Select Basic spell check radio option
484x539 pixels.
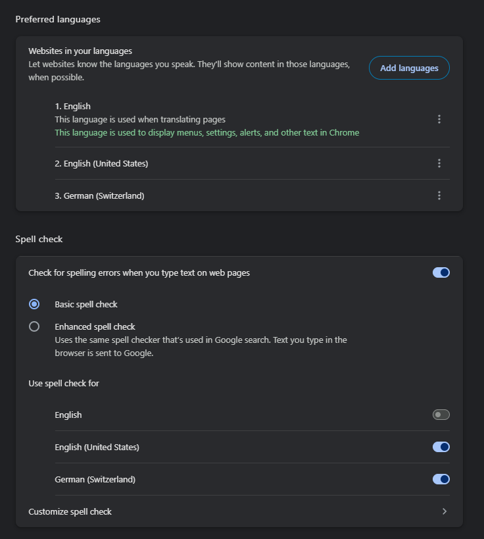click(x=34, y=304)
